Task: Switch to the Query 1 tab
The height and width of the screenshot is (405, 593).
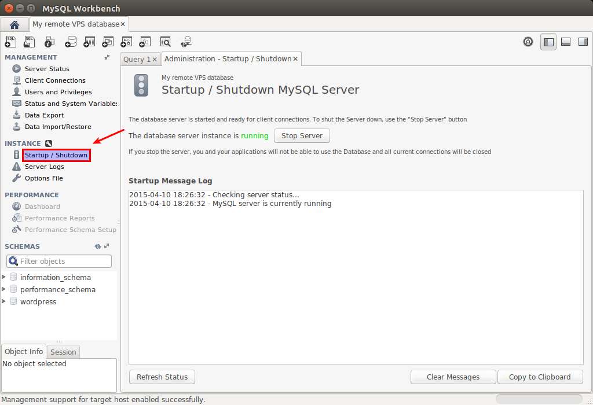Action: [137, 60]
